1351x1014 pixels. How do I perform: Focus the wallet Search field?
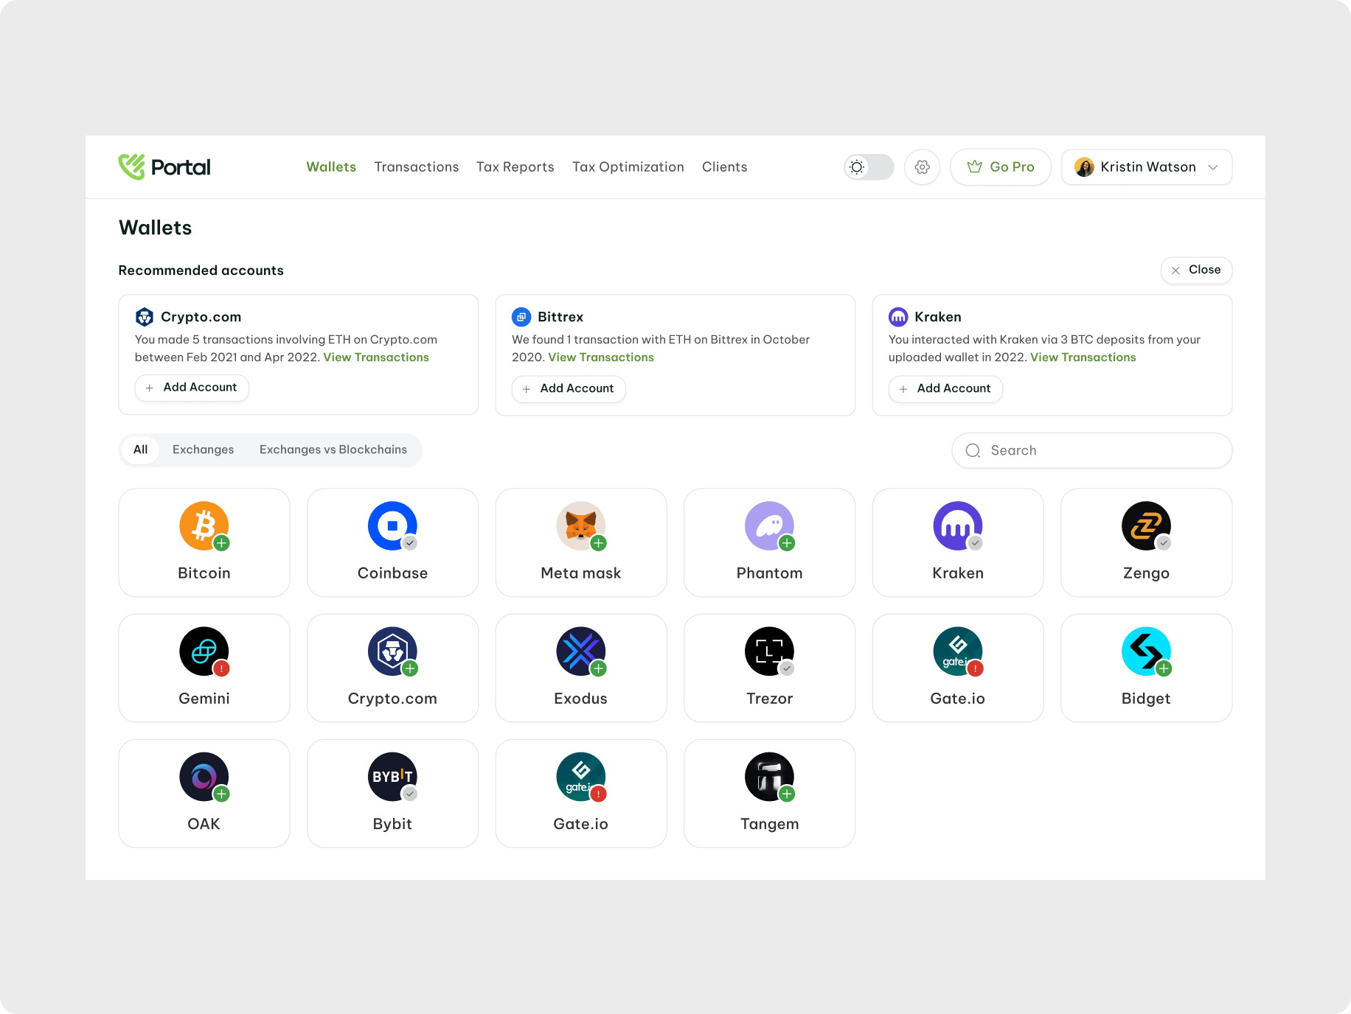[1091, 450]
